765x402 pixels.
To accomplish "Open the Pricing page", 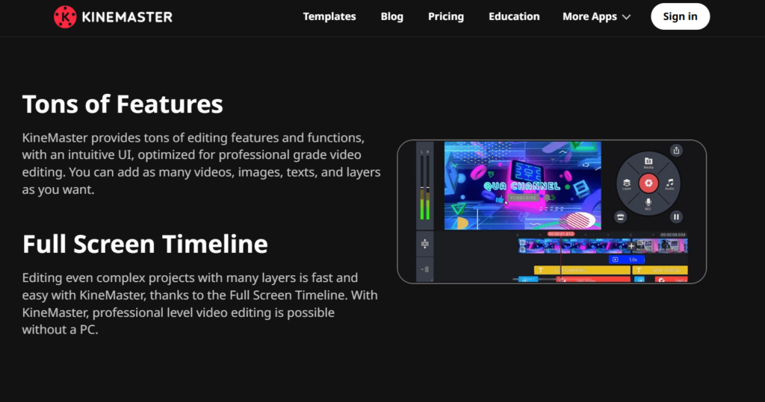I will point(446,16).
